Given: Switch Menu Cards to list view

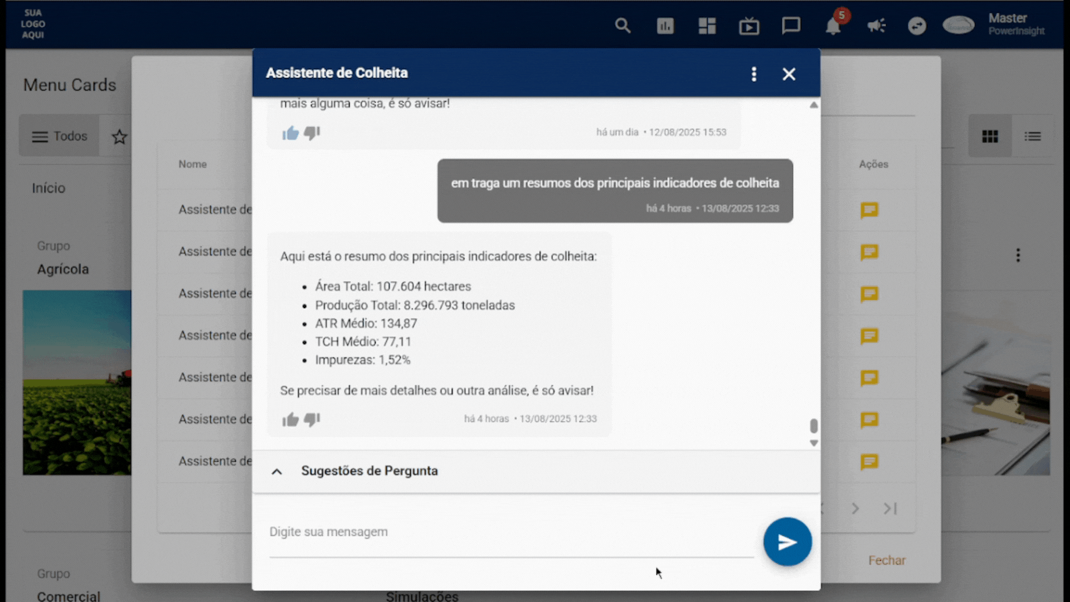Looking at the screenshot, I should (1033, 137).
